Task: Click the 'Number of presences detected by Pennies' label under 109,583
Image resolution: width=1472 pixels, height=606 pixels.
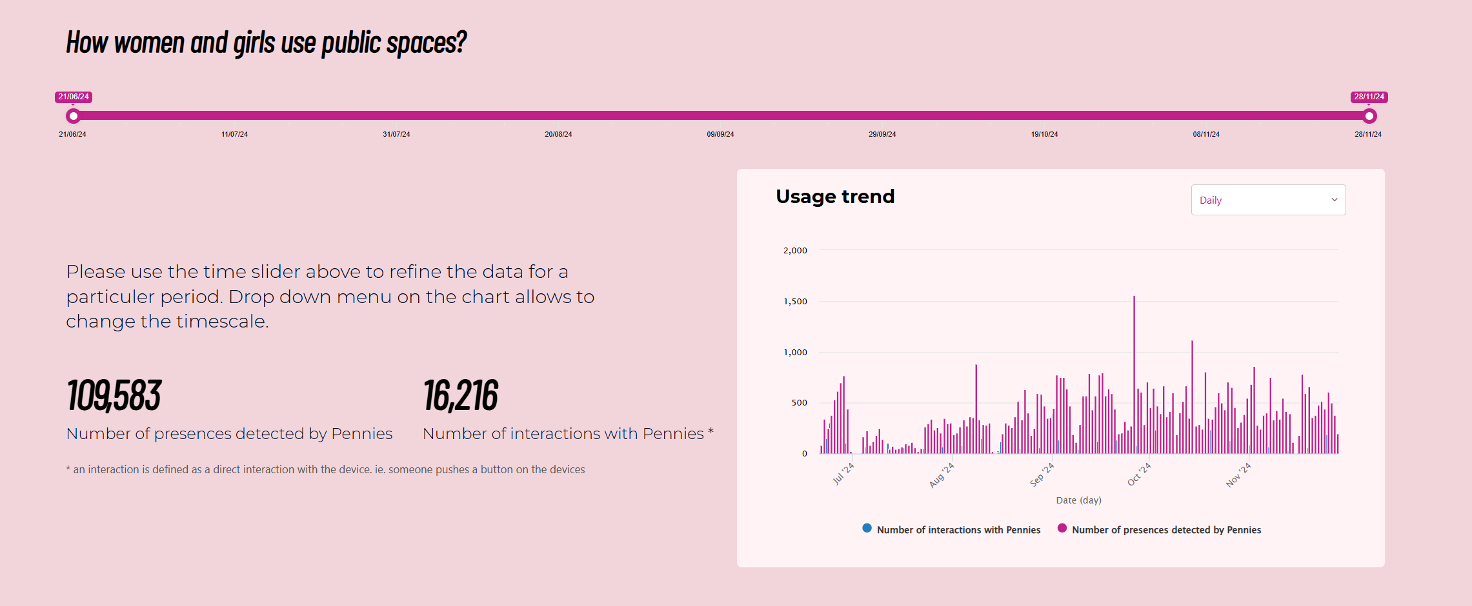Action: [229, 434]
